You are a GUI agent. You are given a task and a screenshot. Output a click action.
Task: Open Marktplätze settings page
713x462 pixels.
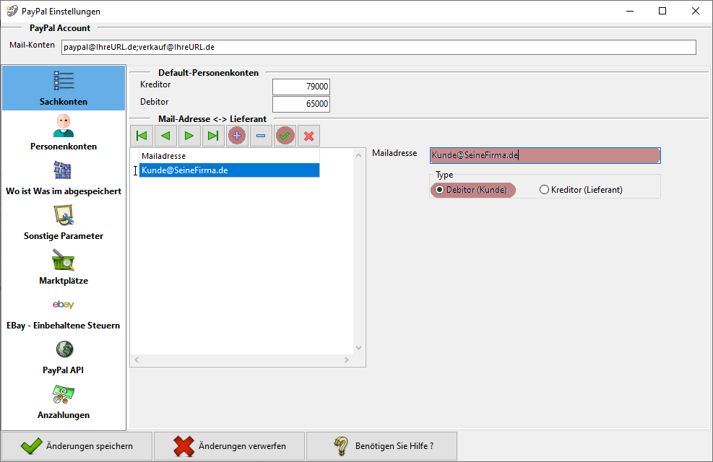click(64, 267)
